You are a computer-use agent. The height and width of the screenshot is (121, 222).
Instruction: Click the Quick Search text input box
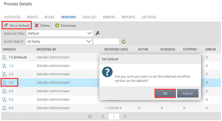[x=106, y=41]
